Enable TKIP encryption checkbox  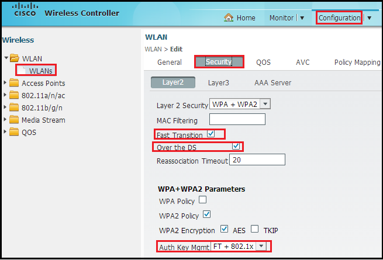(x=254, y=228)
